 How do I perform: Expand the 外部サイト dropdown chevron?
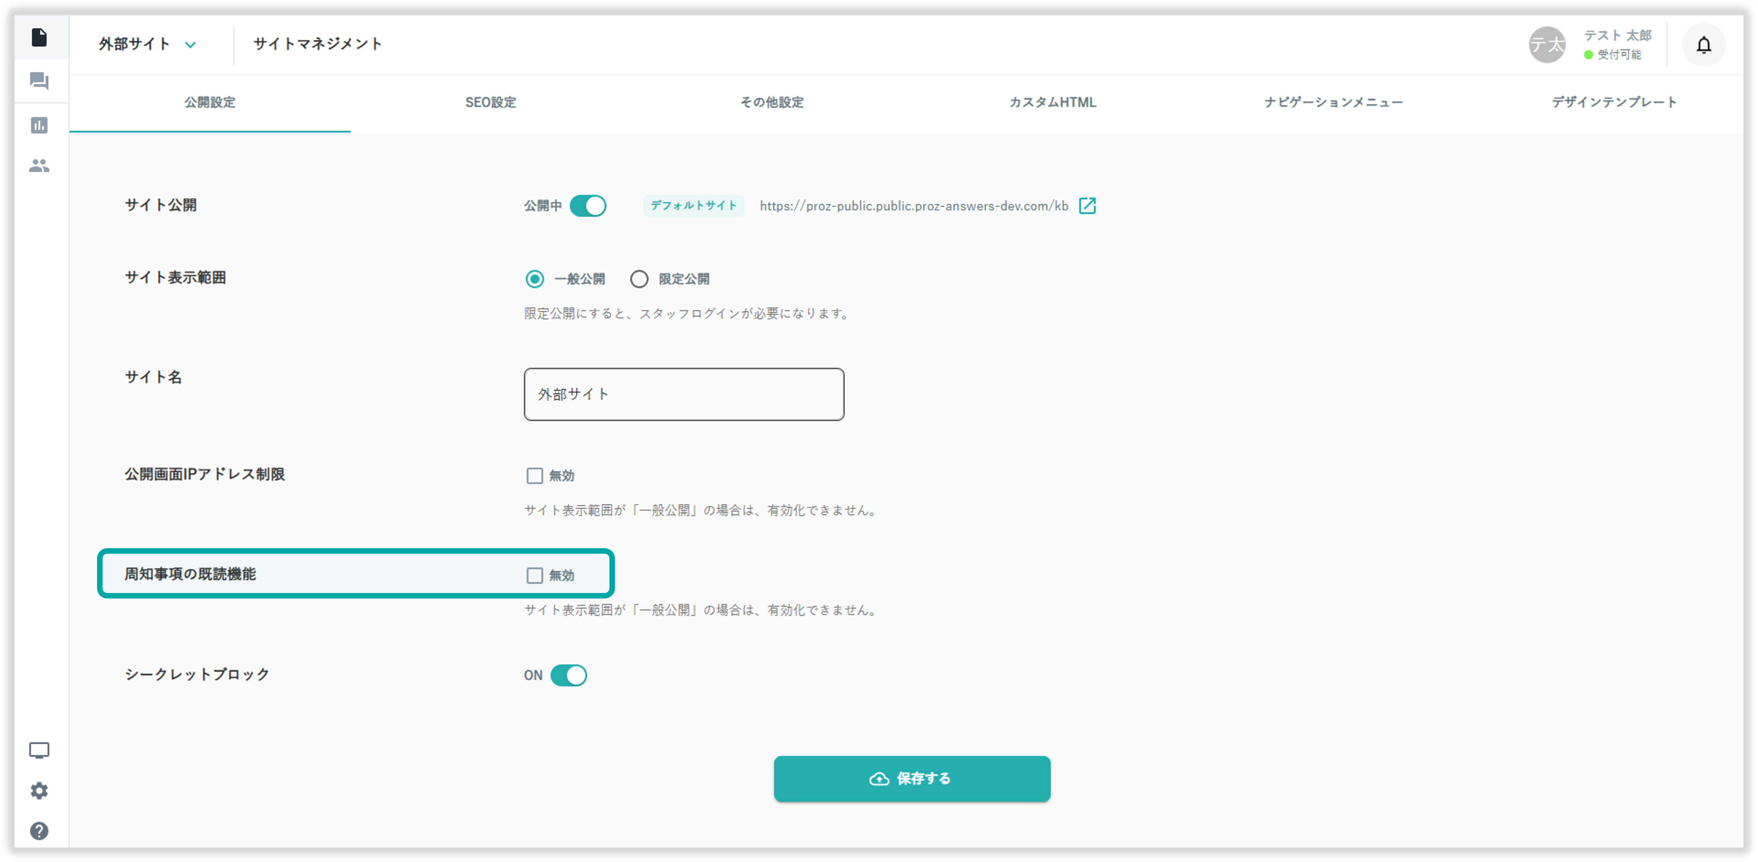click(191, 45)
